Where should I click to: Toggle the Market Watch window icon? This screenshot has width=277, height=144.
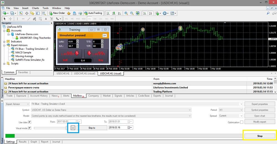[21, 13]
